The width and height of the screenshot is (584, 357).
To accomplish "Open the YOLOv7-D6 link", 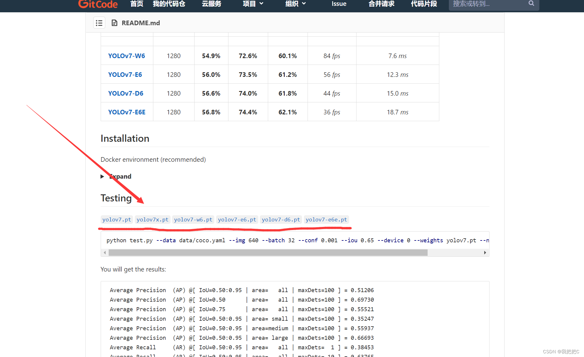I will 126,93.
